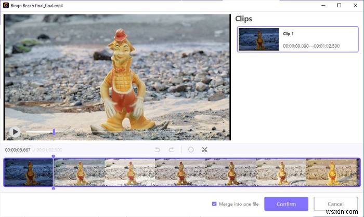The width and height of the screenshot is (364, 217).
Task: Click the current time 00:00:08.667
Action: pyautogui.click(x=18, y=150)
